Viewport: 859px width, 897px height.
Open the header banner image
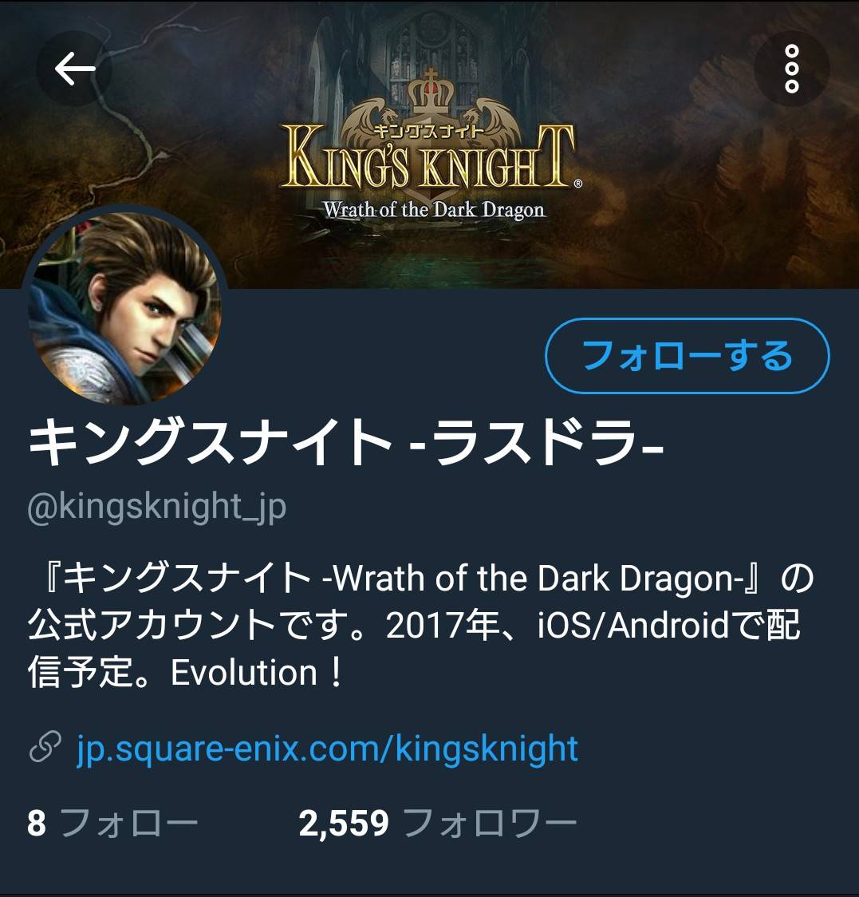point(429,144)
